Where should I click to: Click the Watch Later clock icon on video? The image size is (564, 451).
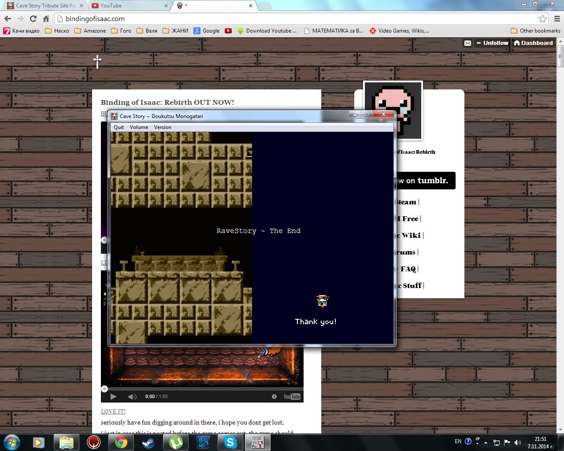[x=274, y=396]
